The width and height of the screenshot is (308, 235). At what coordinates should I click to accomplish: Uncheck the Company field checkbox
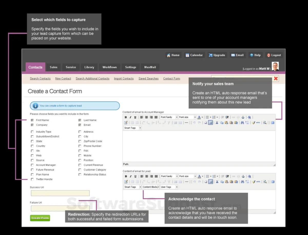[x=32, y=125]
